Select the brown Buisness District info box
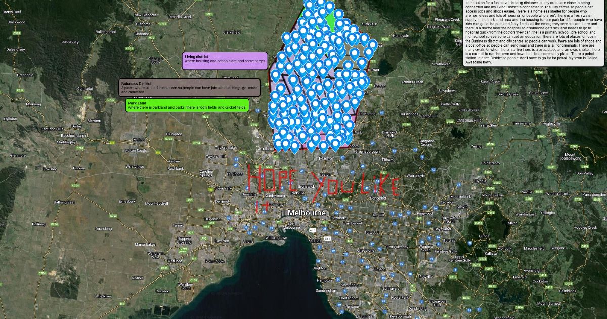 [x=190, y=88]
